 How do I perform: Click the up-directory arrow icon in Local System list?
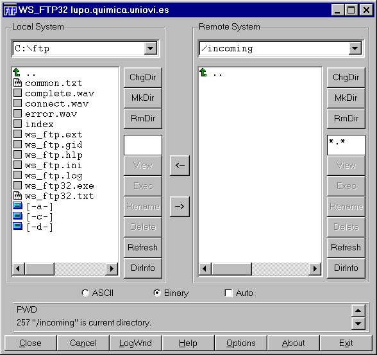coord(17,72)
